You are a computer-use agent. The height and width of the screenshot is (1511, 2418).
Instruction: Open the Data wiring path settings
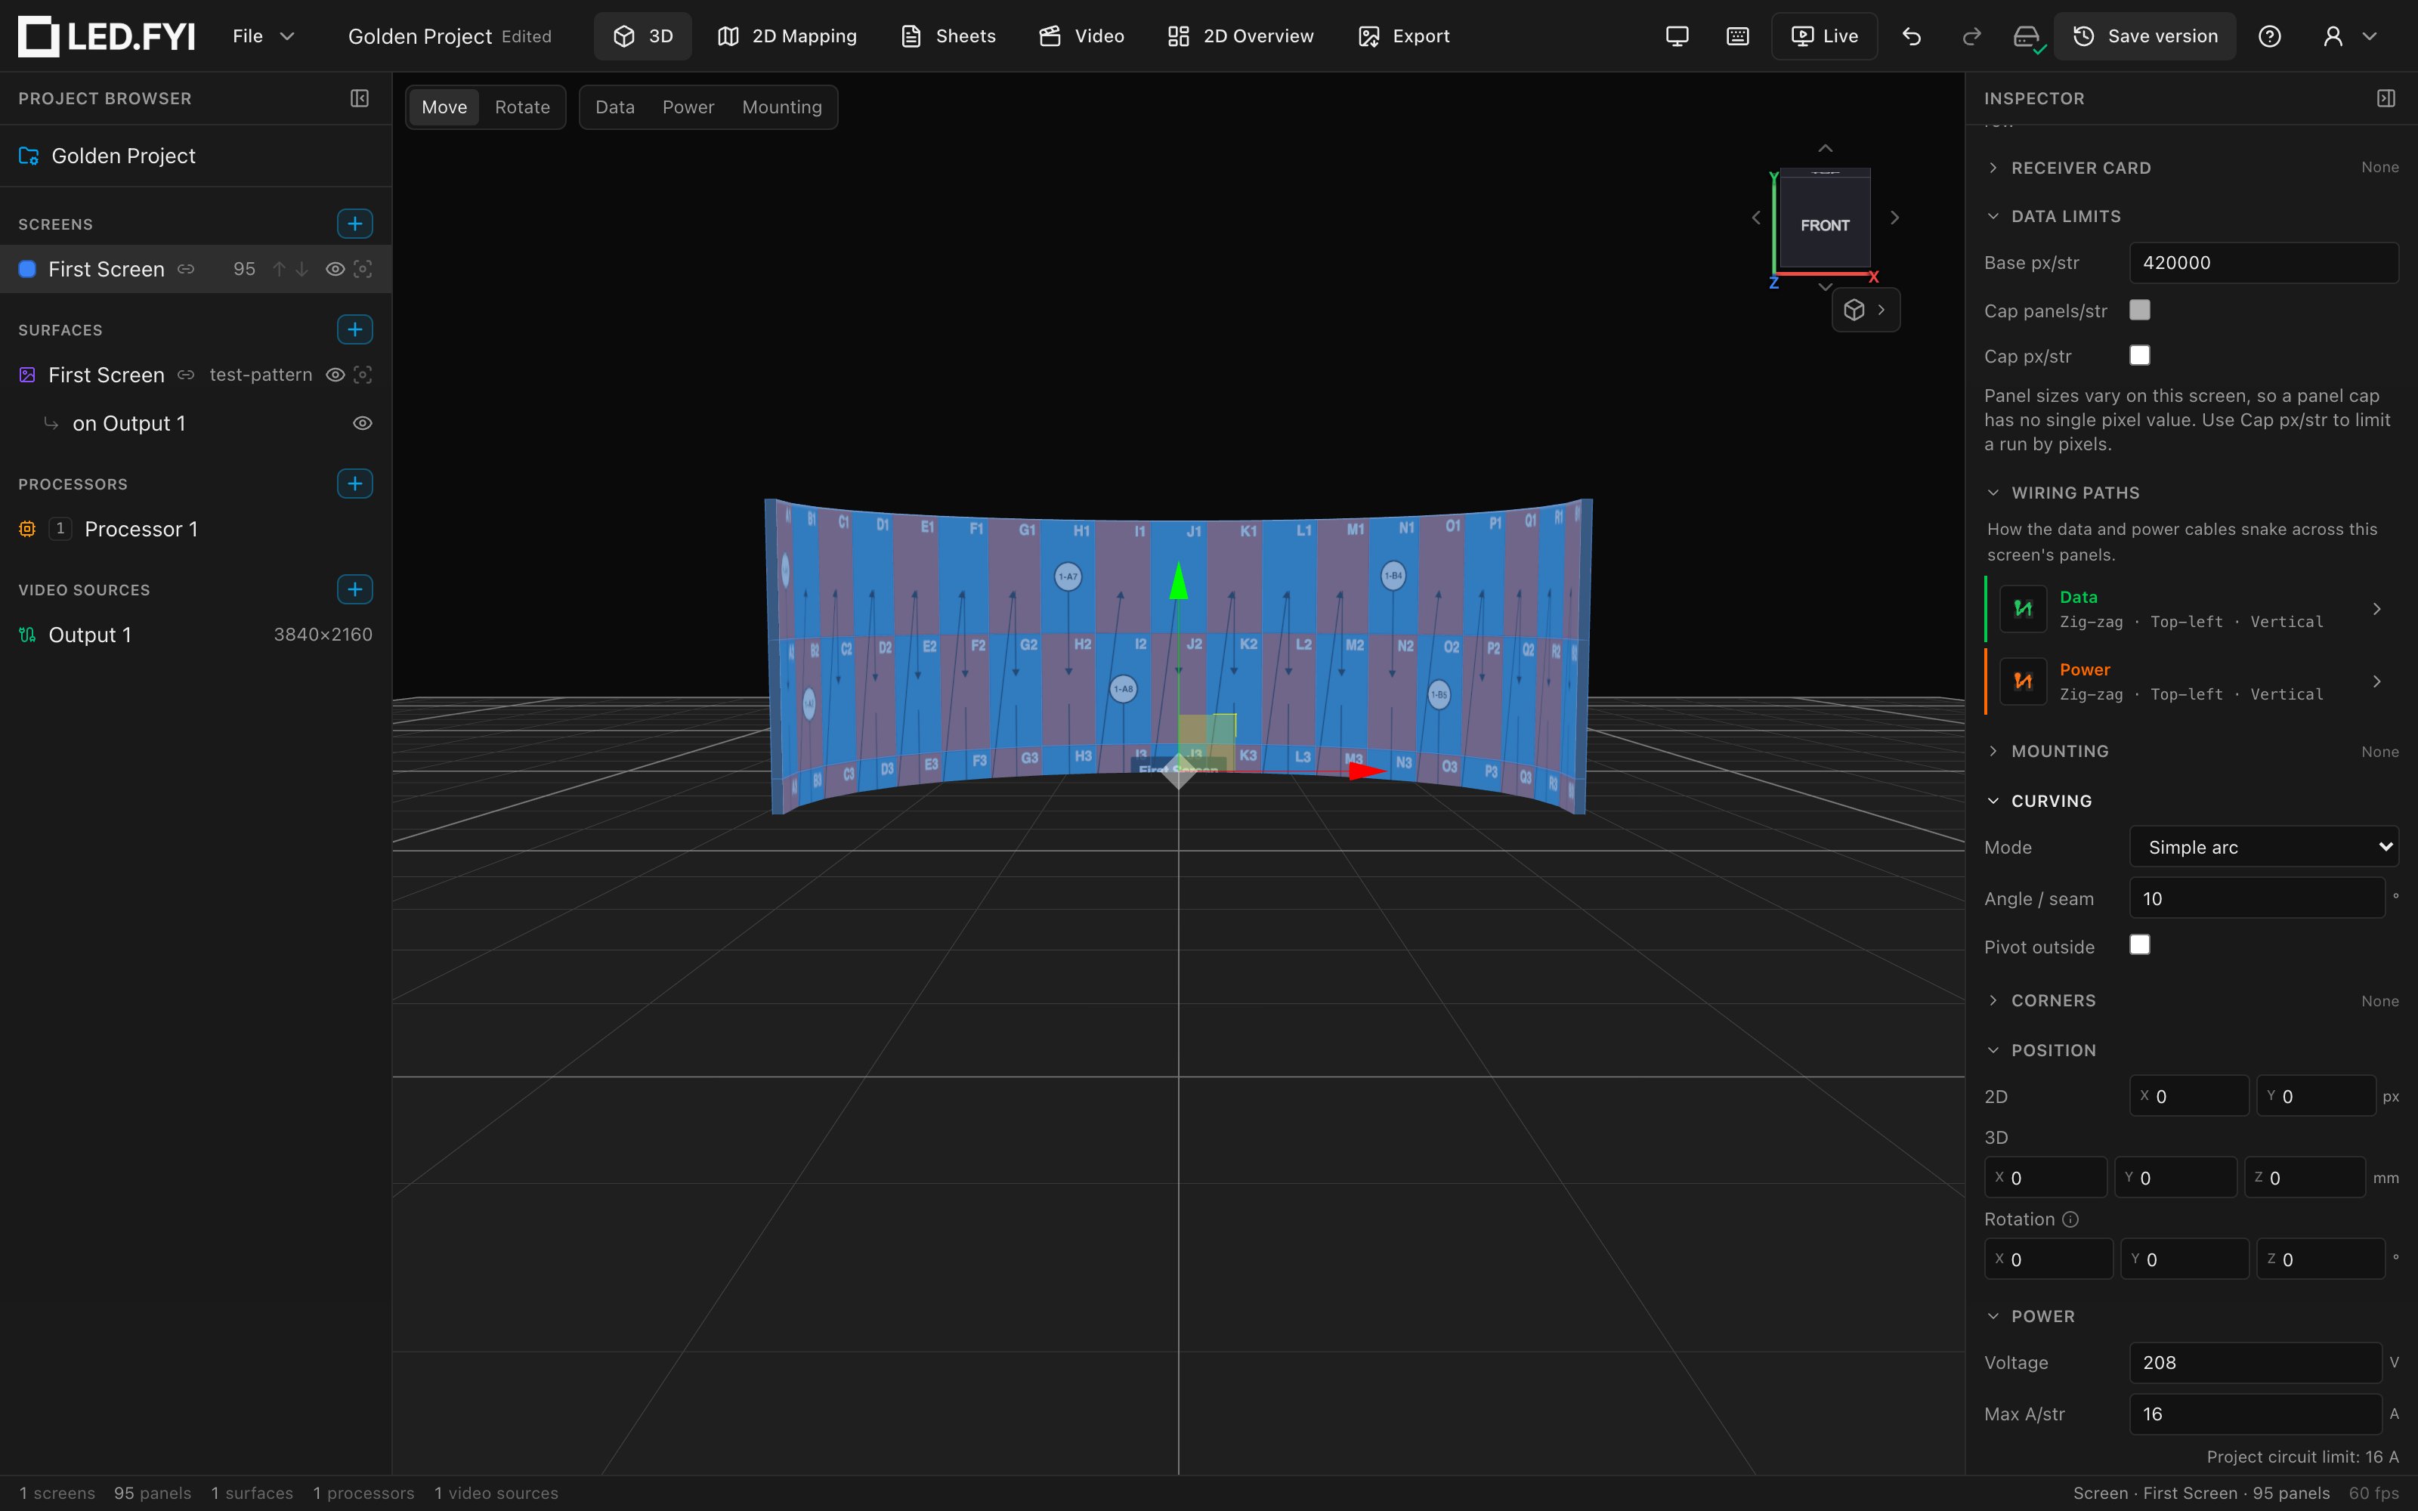pos(2192,609)
